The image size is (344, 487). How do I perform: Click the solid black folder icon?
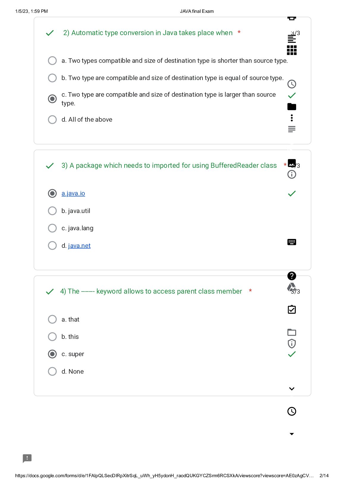point(292,107)
